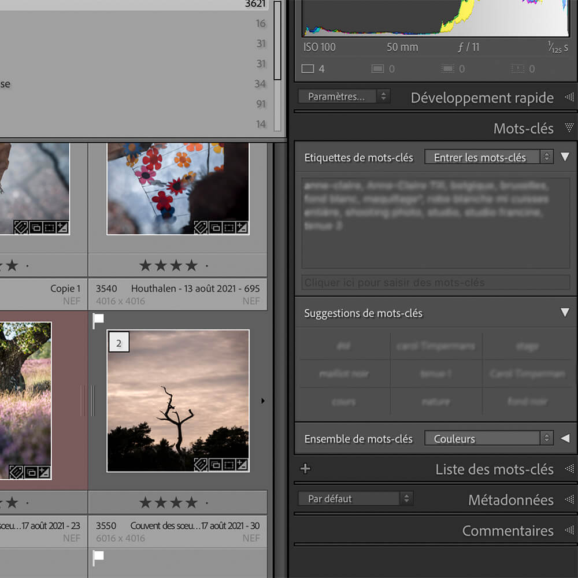The height and width of the screenshot is (578, 578).
Task: Click the histogram graph area
Action: click(436, 18)
